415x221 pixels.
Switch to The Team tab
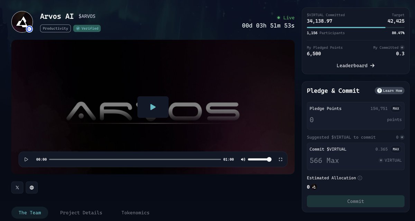(x=30, y=213)
